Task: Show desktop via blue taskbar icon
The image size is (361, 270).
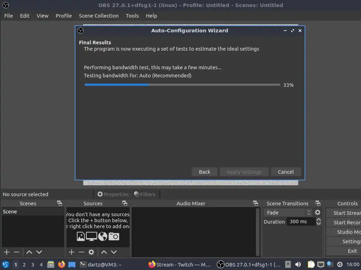Action: pos(72,265)
